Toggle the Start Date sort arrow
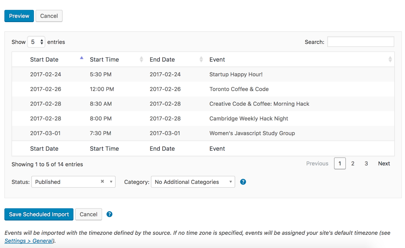Screen dimensions: 405x248 [82, 57]
